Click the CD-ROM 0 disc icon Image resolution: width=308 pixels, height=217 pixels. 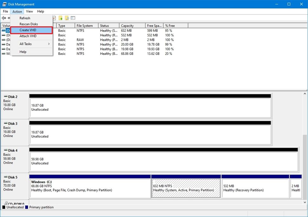point(6,203)
